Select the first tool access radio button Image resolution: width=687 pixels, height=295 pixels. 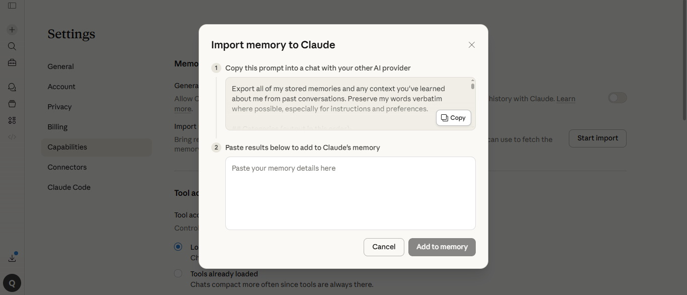(x=178, y=247)
